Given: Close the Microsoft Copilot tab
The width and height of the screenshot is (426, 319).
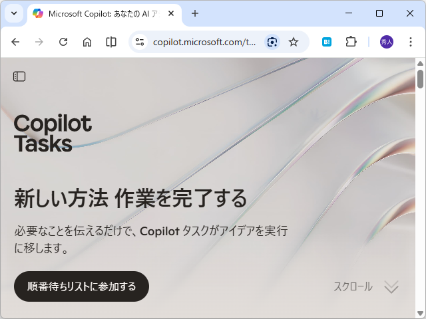Looking at the screenshot, I should pos(171,13).
